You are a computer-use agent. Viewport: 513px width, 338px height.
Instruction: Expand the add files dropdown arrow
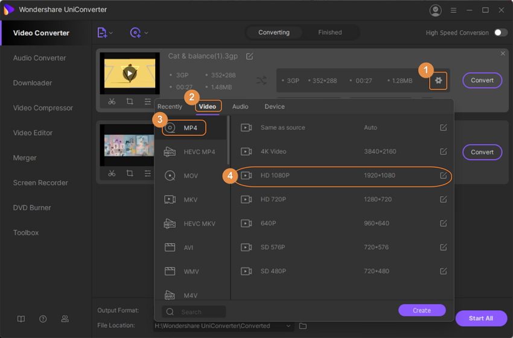(x=111, y=33)
